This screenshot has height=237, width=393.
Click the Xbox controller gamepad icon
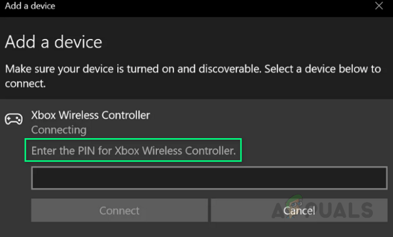[13, 120]
